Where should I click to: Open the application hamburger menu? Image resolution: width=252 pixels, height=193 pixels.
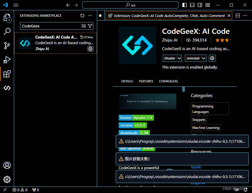[x=16, y=5]
